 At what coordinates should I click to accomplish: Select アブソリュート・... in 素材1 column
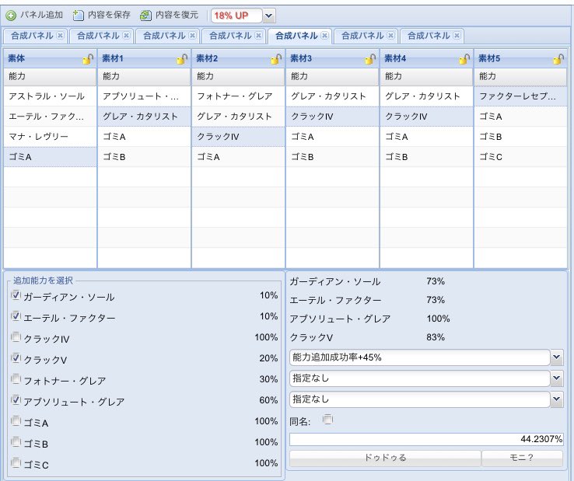click(144, 96)
